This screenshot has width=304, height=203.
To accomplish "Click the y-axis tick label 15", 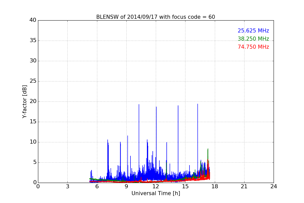I will pos(33,122).
